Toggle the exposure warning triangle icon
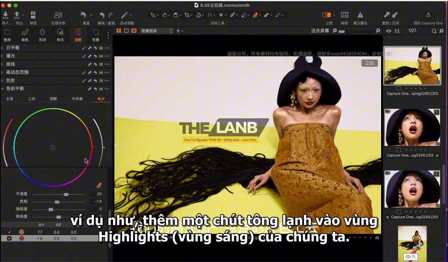This screenshot has height=262, width=448. [x=360, y=15]
